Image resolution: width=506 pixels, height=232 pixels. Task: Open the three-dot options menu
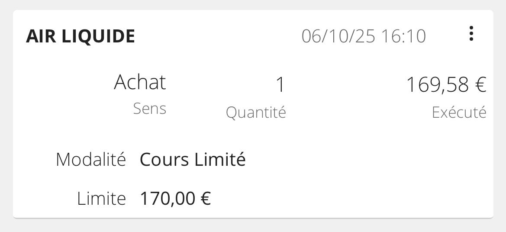click(x=471, y=34)
